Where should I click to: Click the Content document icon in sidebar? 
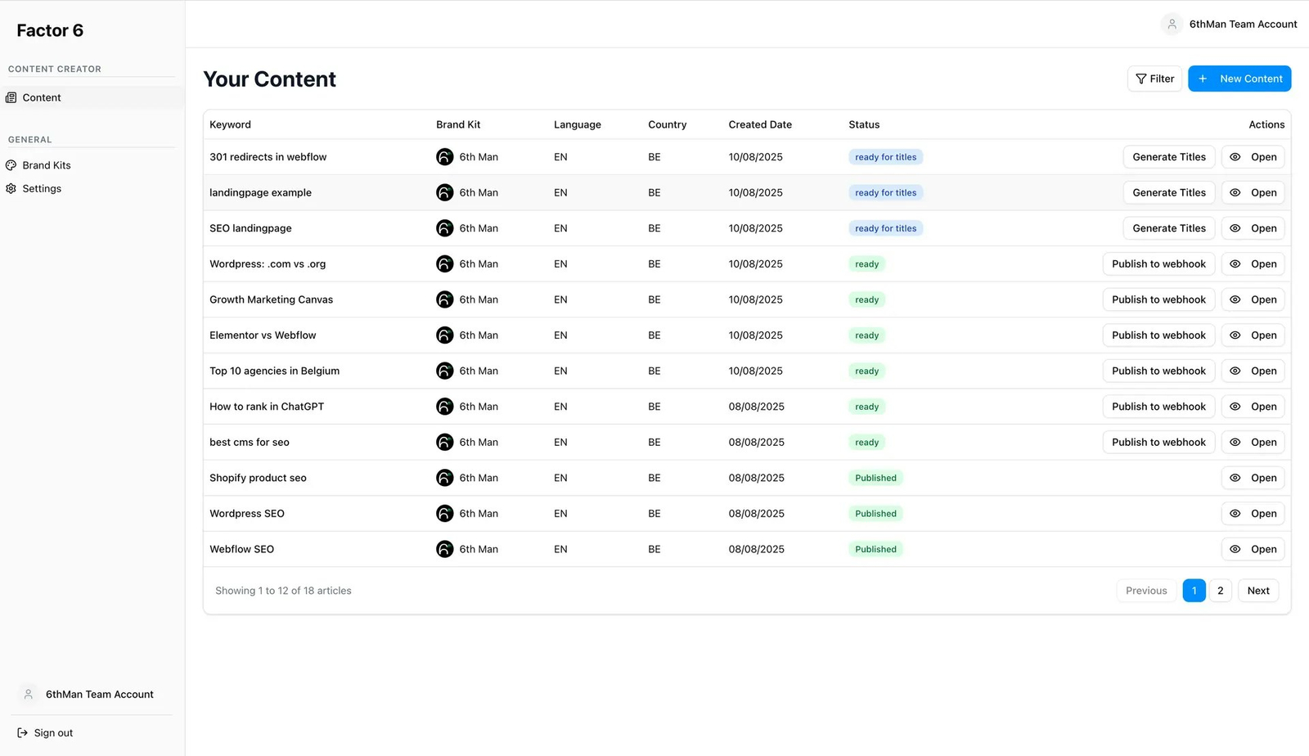[x=11, y=97]
